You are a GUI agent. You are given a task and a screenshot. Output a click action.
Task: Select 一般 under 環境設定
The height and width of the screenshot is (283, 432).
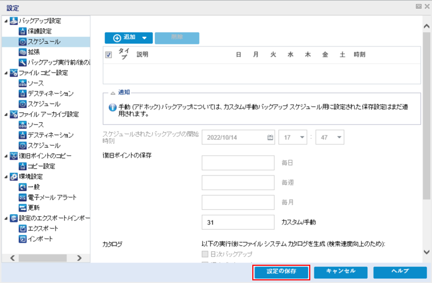pyautogui.click(x=34, y=187)
